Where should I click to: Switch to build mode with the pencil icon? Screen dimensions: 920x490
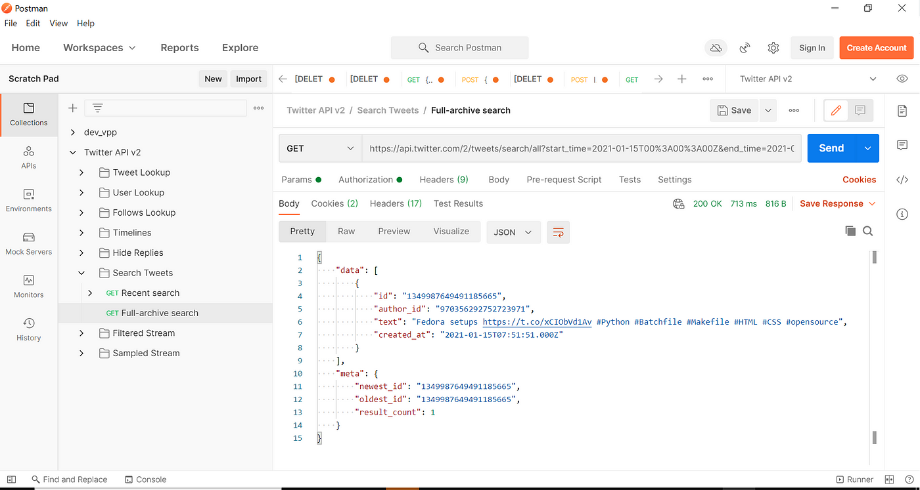point(836,110)
